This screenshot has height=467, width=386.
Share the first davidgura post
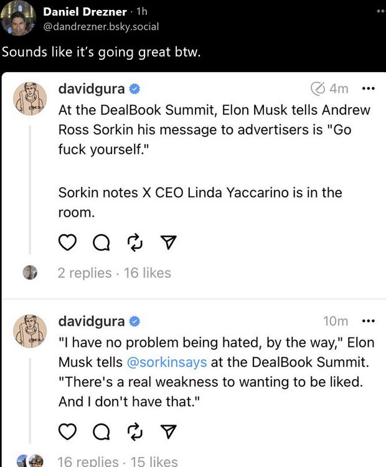click(x=168, y=243)
